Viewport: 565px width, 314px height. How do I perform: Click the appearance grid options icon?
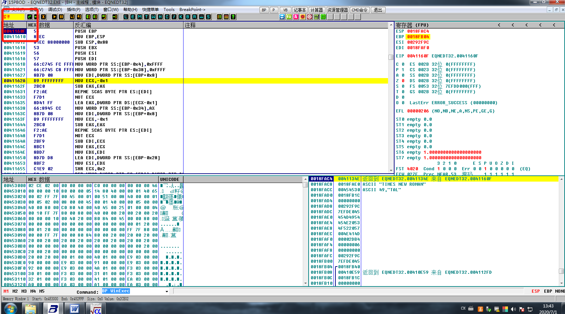[226, 17]
